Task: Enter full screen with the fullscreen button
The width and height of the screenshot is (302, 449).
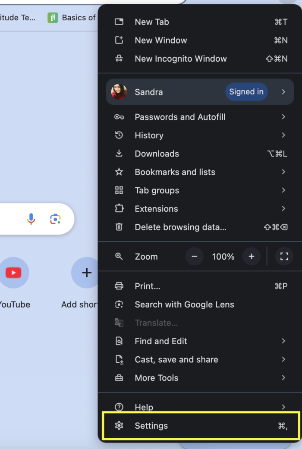Action: (284, 256)
